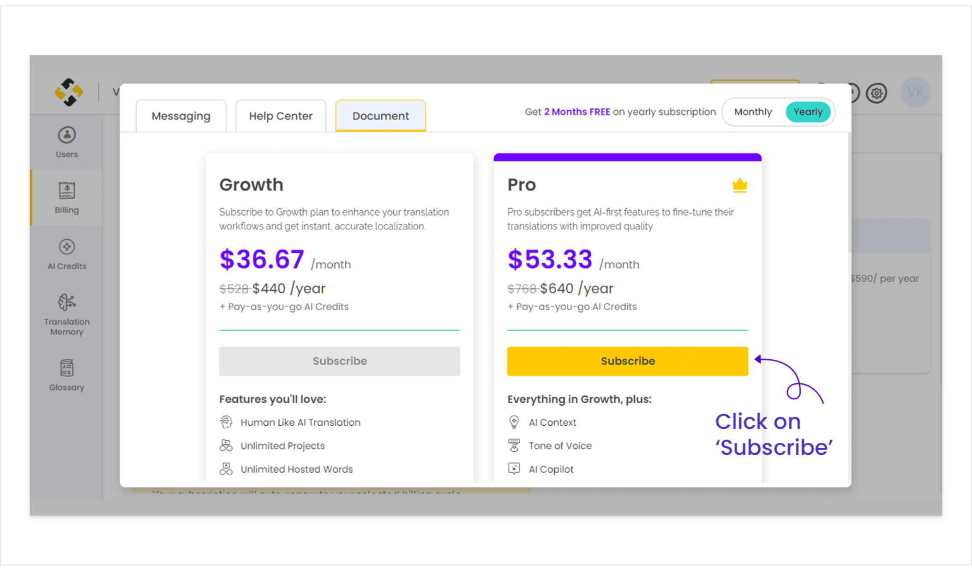Click the app logo in header
Viewport: 972px width, 570px height.
[69, 92]
